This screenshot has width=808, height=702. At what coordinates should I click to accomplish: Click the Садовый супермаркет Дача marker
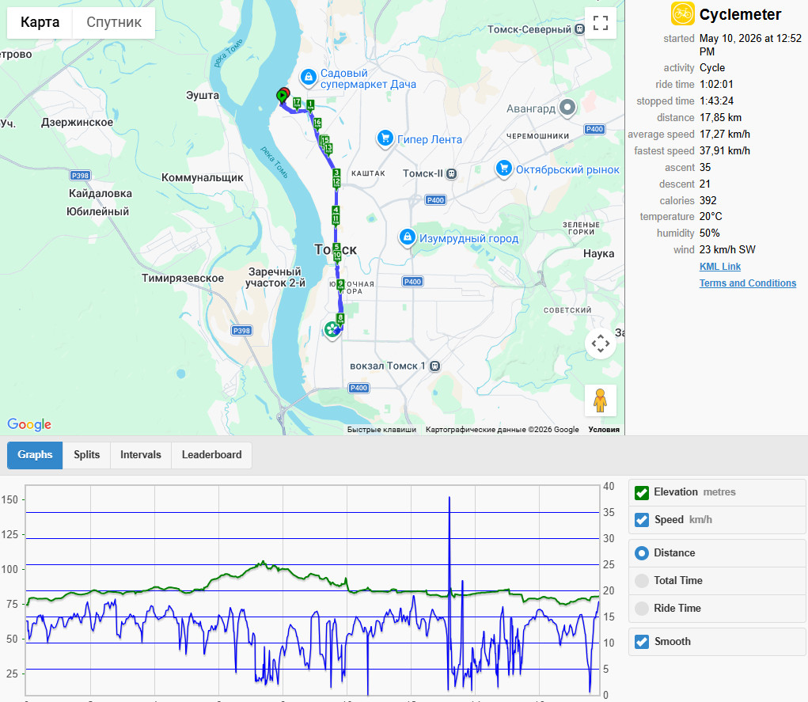point(308,78)
